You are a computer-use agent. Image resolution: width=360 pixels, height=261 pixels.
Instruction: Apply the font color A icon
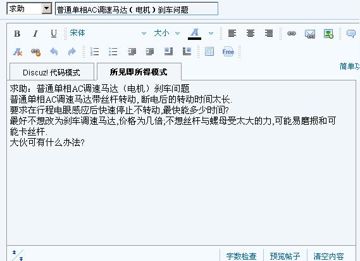click(x=194, y=34)
